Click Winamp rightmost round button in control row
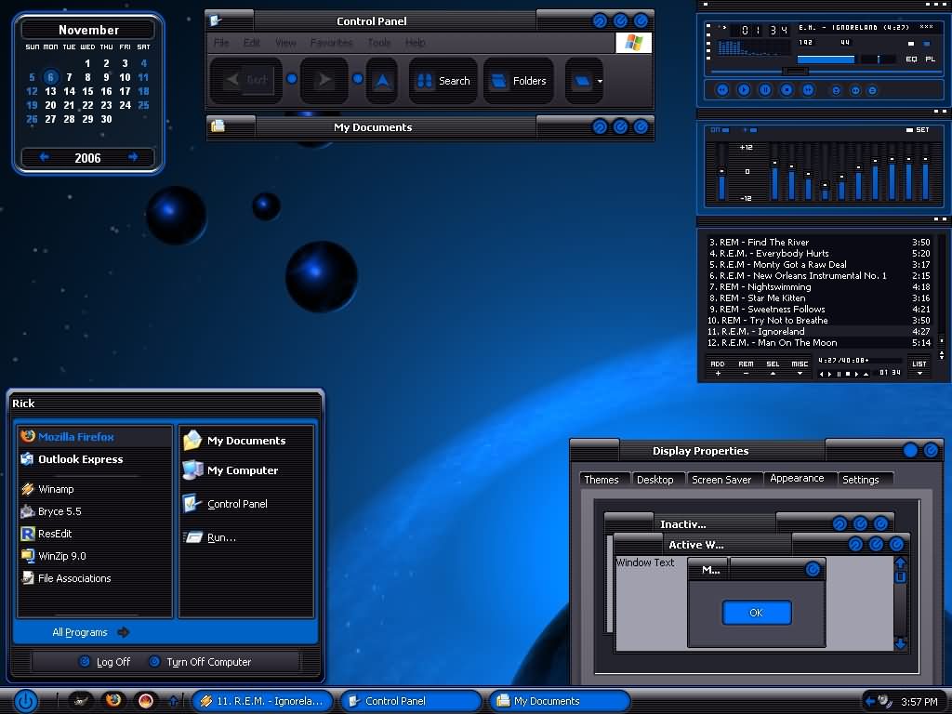The width and height of the screenshot is (952, 714). [x=872, y=90]
